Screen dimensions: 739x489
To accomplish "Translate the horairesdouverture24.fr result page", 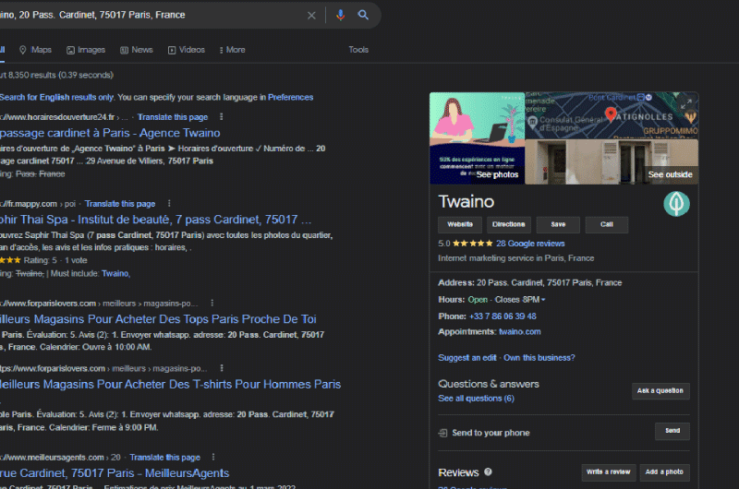I will pos(173,117).
